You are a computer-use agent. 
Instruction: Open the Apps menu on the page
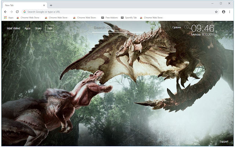pos(28,28)
